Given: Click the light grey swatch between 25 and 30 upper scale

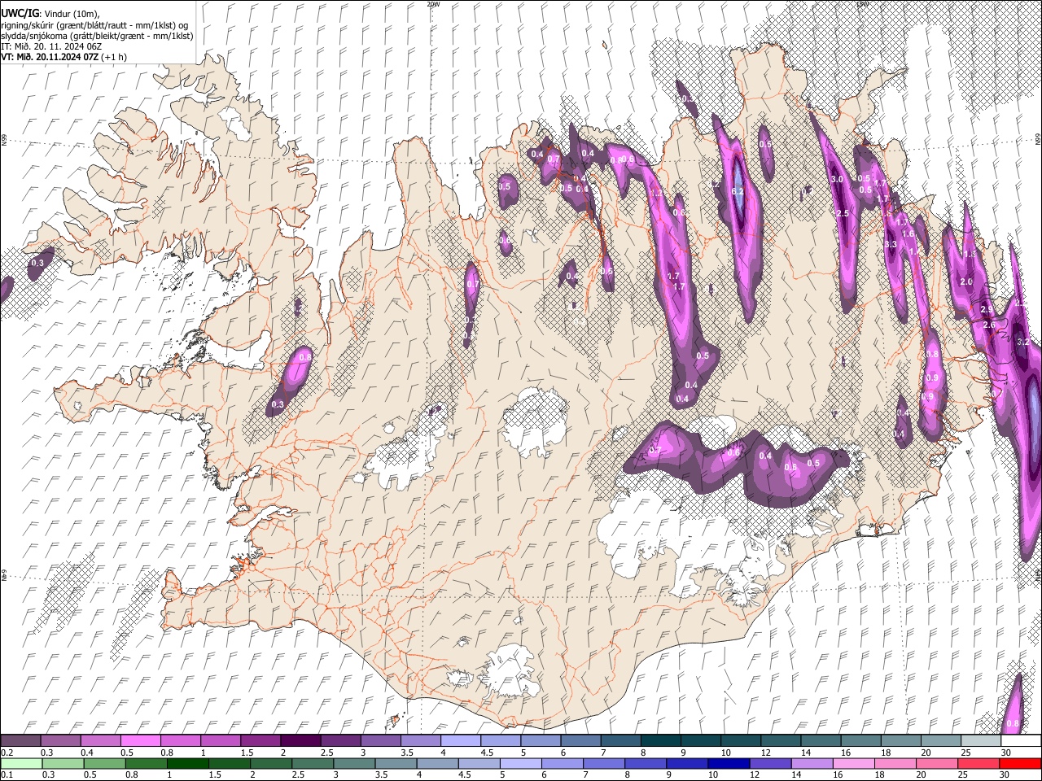Looking at the screenshot, I should (981, 740).
